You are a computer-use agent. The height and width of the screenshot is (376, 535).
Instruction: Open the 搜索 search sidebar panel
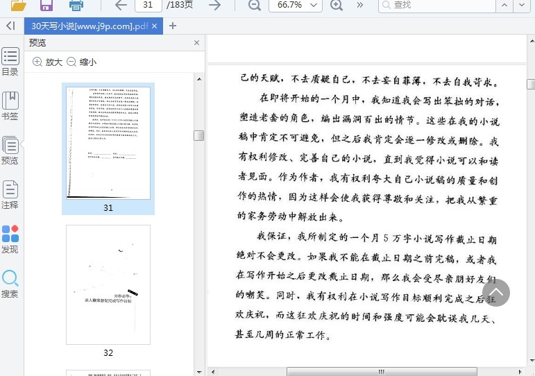pyautogui.click(x=10, y=284)
